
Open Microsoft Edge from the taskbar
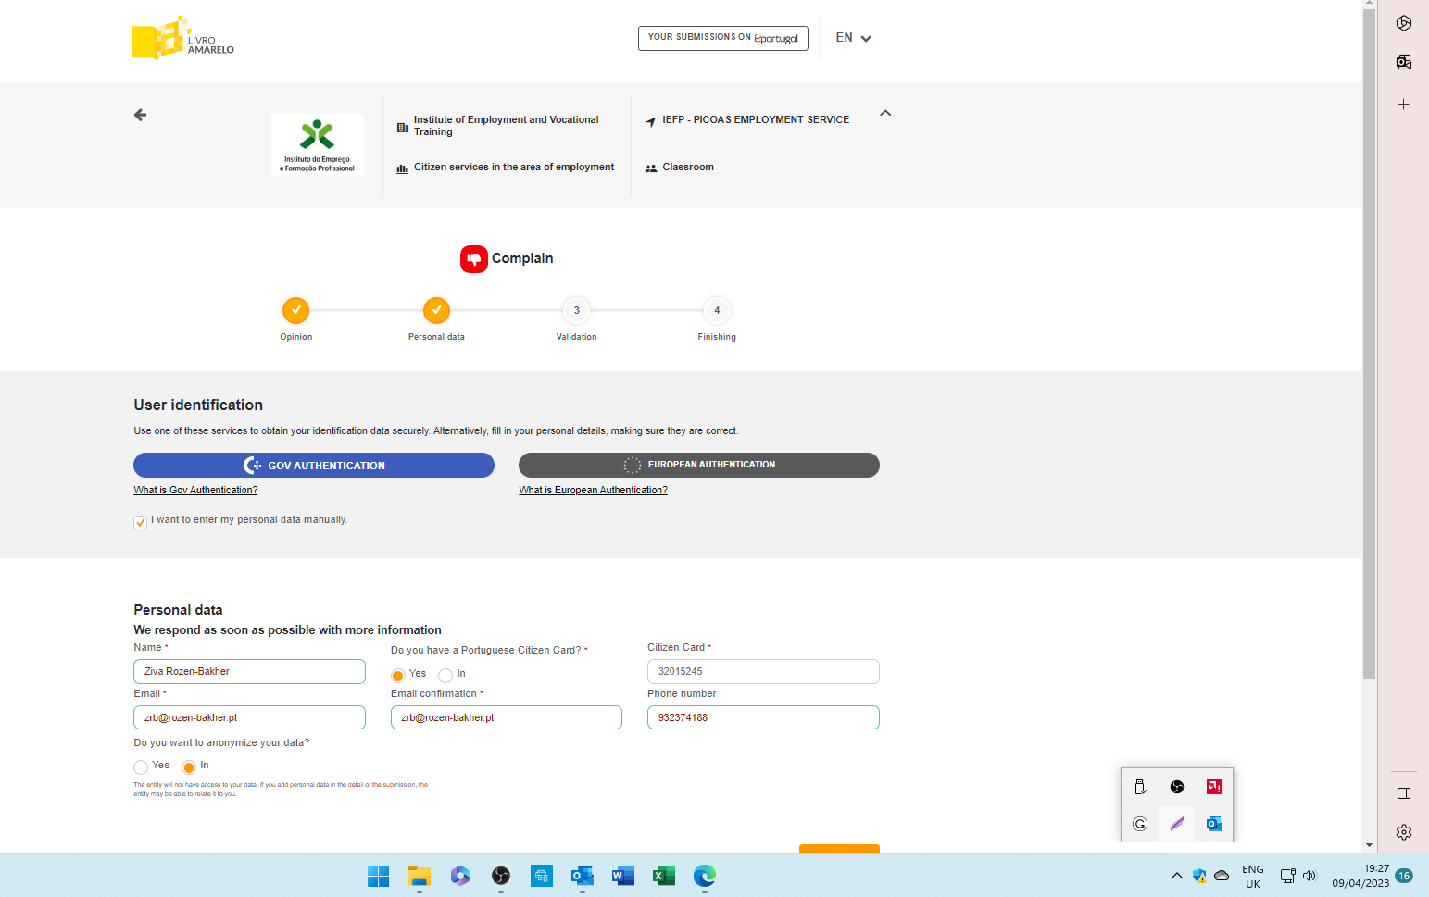(705, 876)
